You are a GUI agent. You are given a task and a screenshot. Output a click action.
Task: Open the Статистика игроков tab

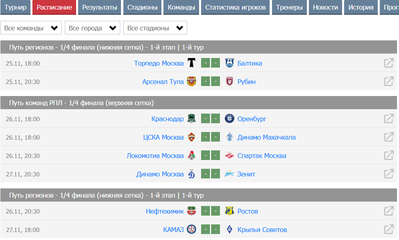[x=235, y=7]
